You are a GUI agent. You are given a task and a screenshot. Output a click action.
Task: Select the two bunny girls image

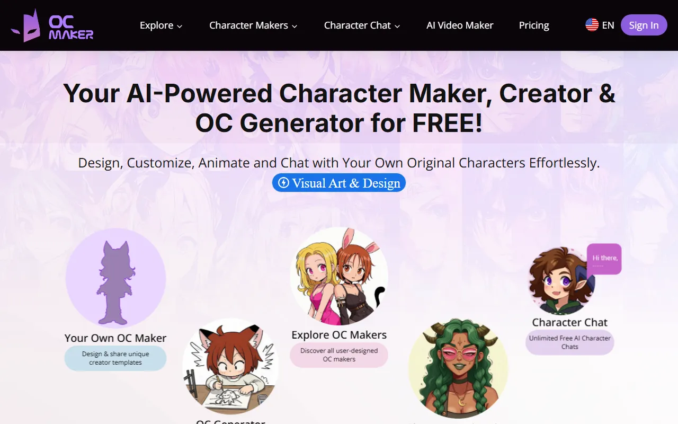click(x=339, y=277)
